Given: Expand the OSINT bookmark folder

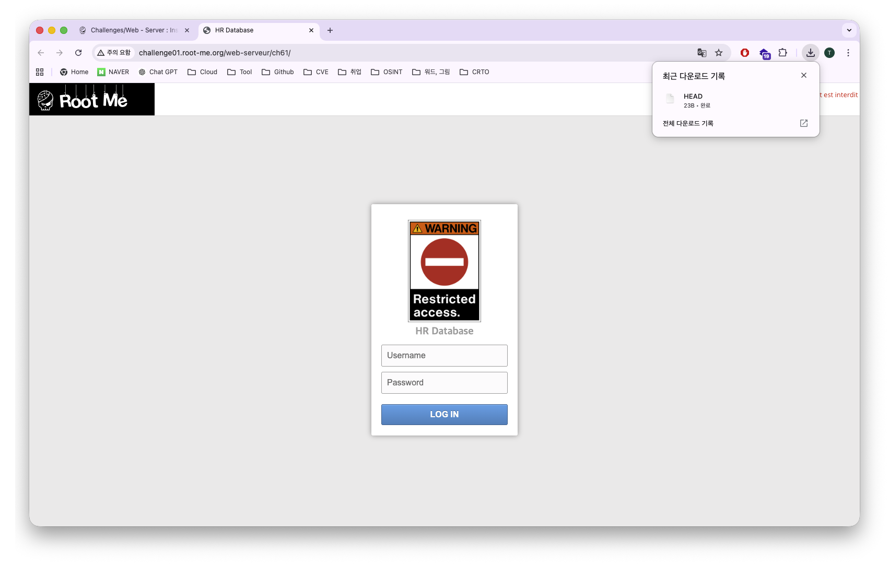Looking at the screenshot, I should click(387, 72).
